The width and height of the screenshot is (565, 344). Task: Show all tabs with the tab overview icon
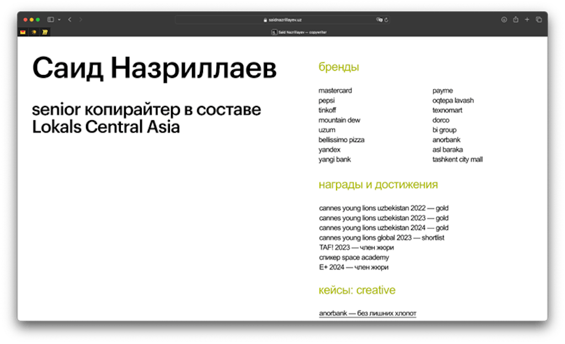click(539, 19)
